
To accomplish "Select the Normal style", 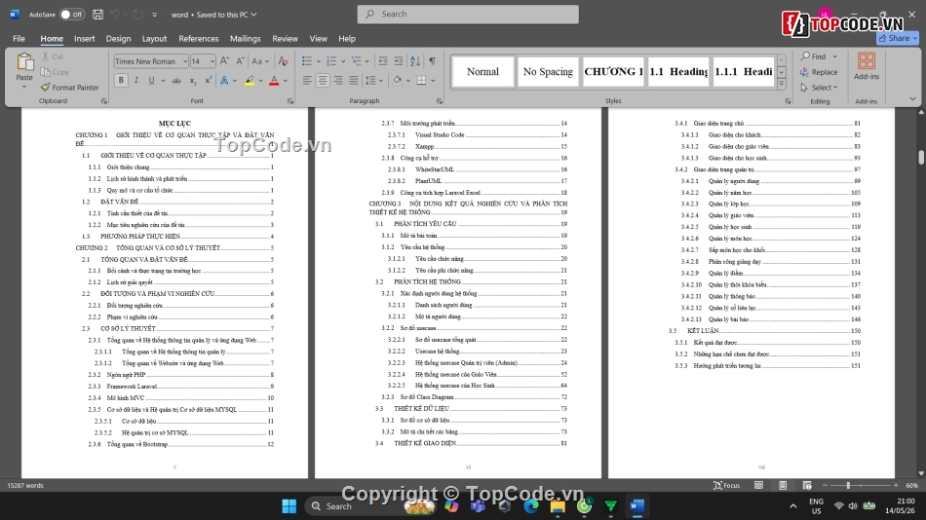I will tap(482, 71).
